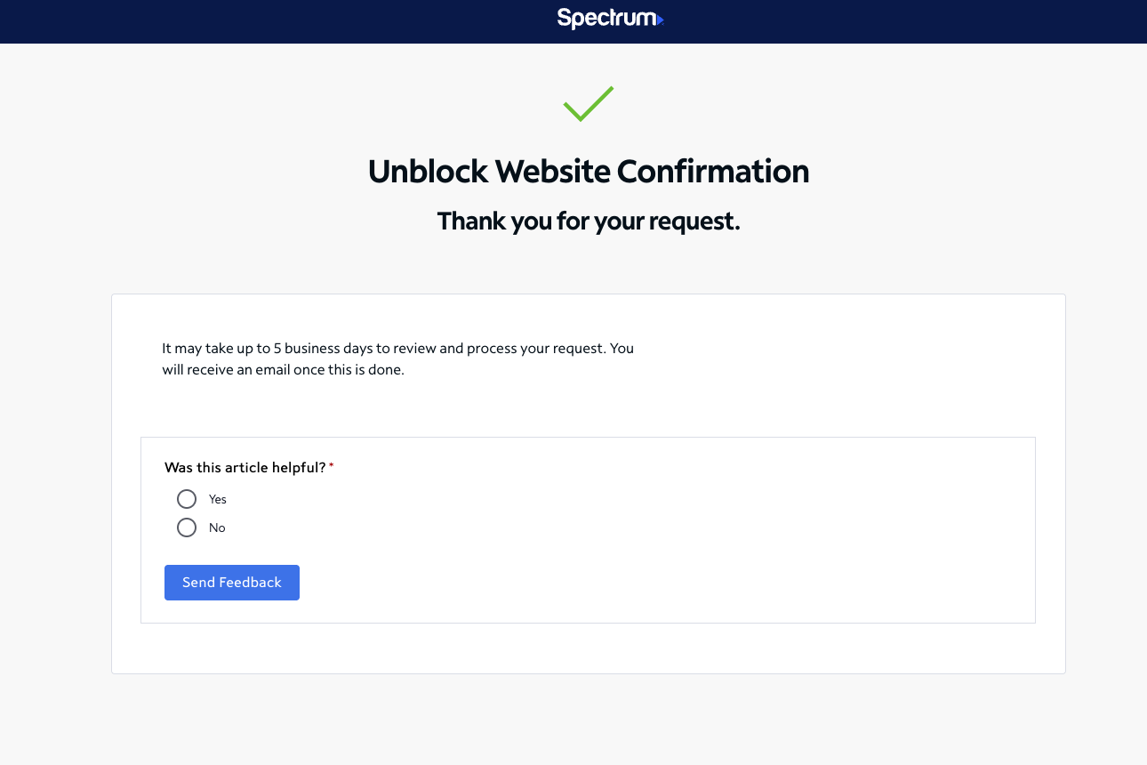Click the "will receive an email" sentence line

click(x=283, y=369)
